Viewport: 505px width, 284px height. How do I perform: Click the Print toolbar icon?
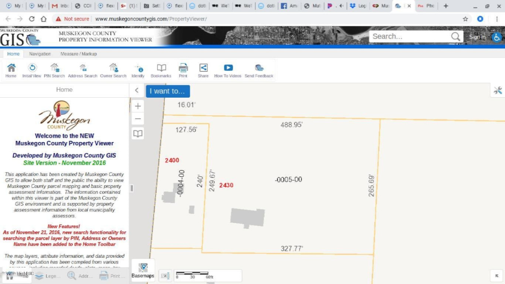(x=183, y=70)
